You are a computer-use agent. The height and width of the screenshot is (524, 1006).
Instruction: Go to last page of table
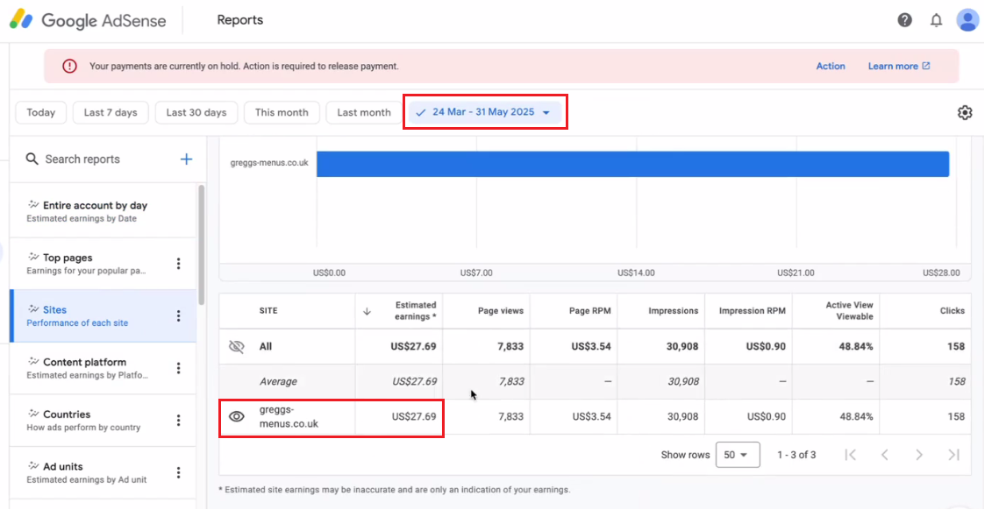coord(954,455)
